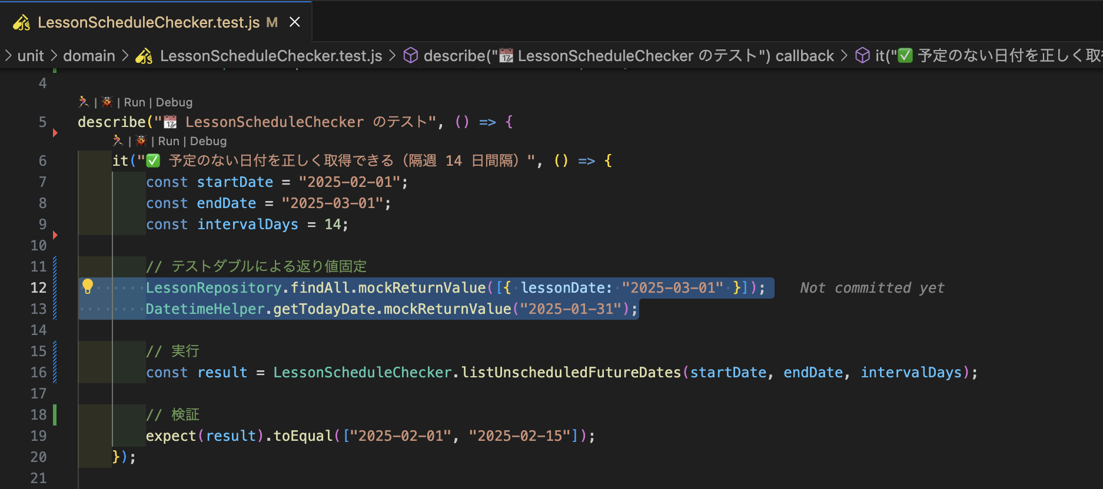The width and height of the screenshot is (1103, 489).
Task: Click the red deleted-lines marker below line 5
Action: (55, 133)
